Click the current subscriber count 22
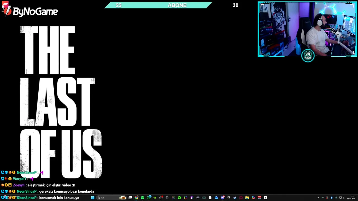Image resolution: width=358 pixels, height=201 pixels. (x=119, y=5)
